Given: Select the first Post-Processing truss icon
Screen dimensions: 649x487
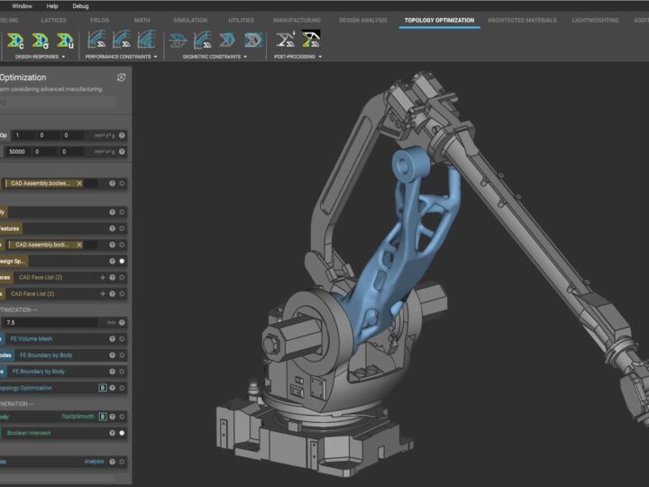Looking at the screenshot, I should click(286, 40).
